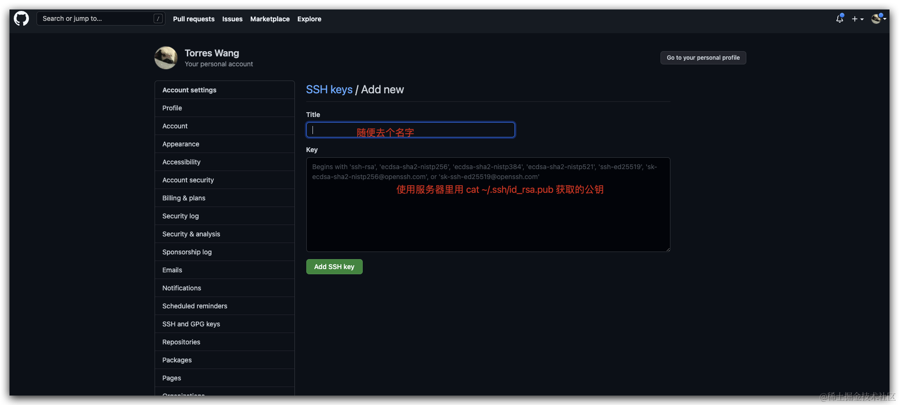Open Scheduled reminders in sidebar
The width and height of the screenshot is (899, 405).
pos(225,306)
